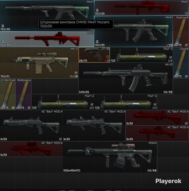Click the checkmark icon on Синий flare
Screen dimensions: 189x191
pyautogui.click(x=186, y=76)
